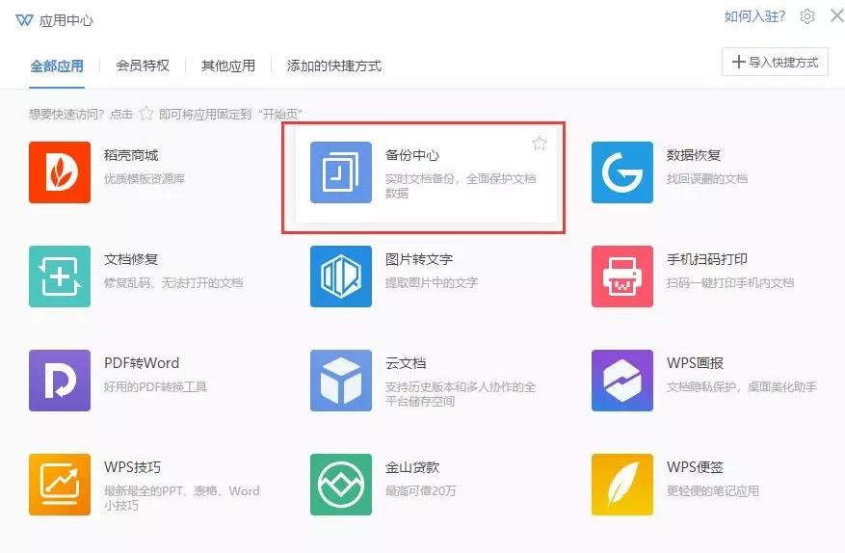The height and width of the screenshot is (553, 845).
Task: Open the 如何入驻? link
Action: pos(754,16)
